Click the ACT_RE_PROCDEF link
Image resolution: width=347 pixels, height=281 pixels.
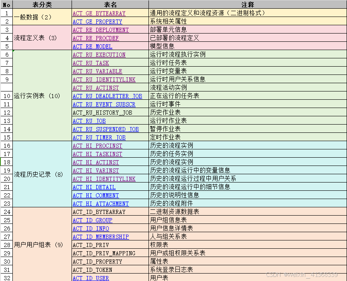point(96,38)
